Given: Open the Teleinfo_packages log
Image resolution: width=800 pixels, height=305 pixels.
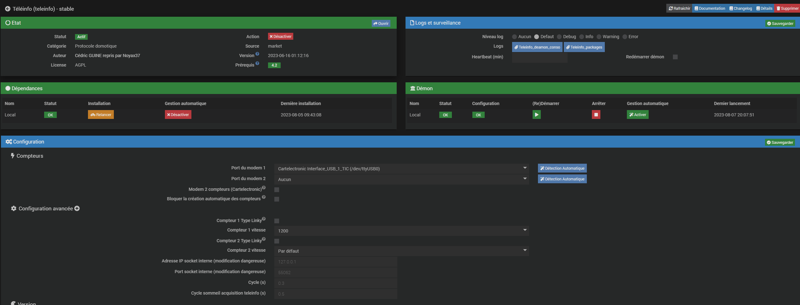Looking at the screenshot, I should [584, 47].
